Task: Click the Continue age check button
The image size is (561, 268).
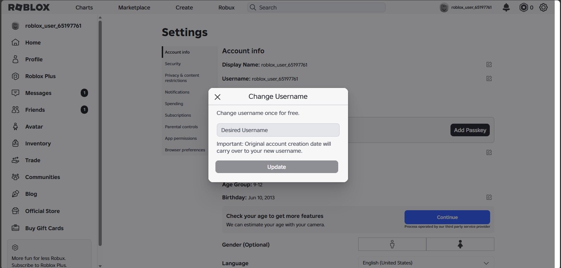Action: pos(447,217)
